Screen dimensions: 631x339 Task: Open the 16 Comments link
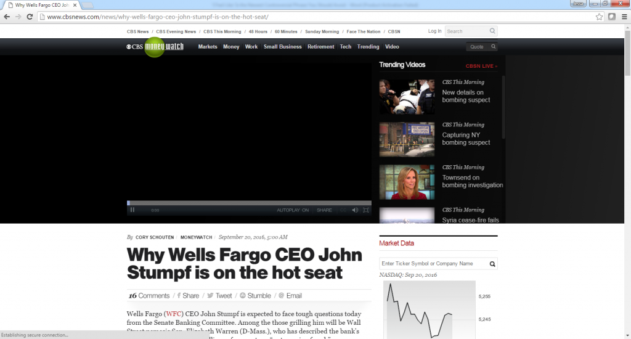(149, 295)
